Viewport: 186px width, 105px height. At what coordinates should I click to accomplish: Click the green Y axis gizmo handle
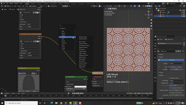(x=149, y=12)
